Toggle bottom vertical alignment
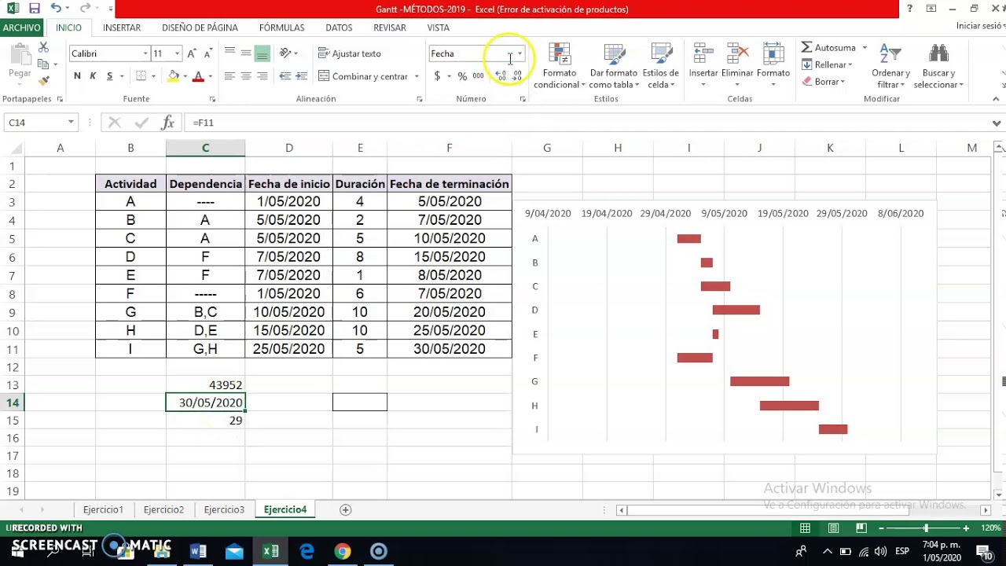1006x566 pixels. [263, 53]
